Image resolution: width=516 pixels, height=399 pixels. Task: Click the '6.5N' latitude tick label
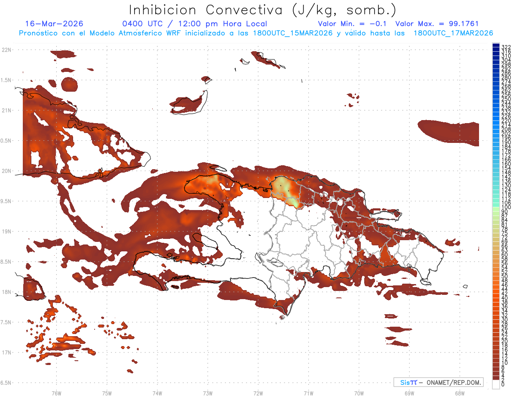pos(6,383)
